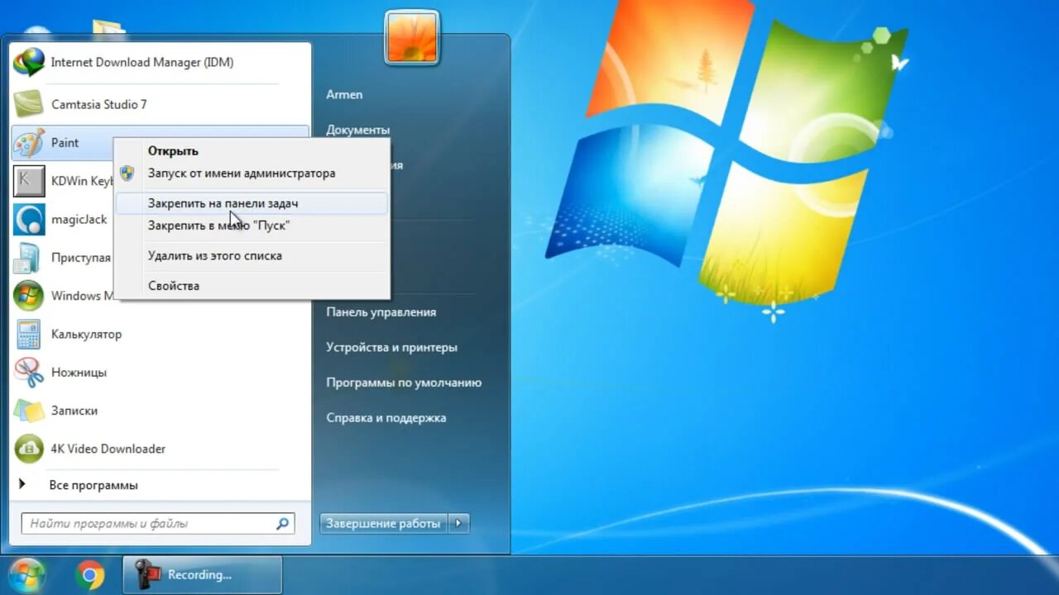Click the Windows Media Center icon
Image resolution: width=1059 pixels, height=595 pixels.
pyautogui.click(x=29, y=296)
